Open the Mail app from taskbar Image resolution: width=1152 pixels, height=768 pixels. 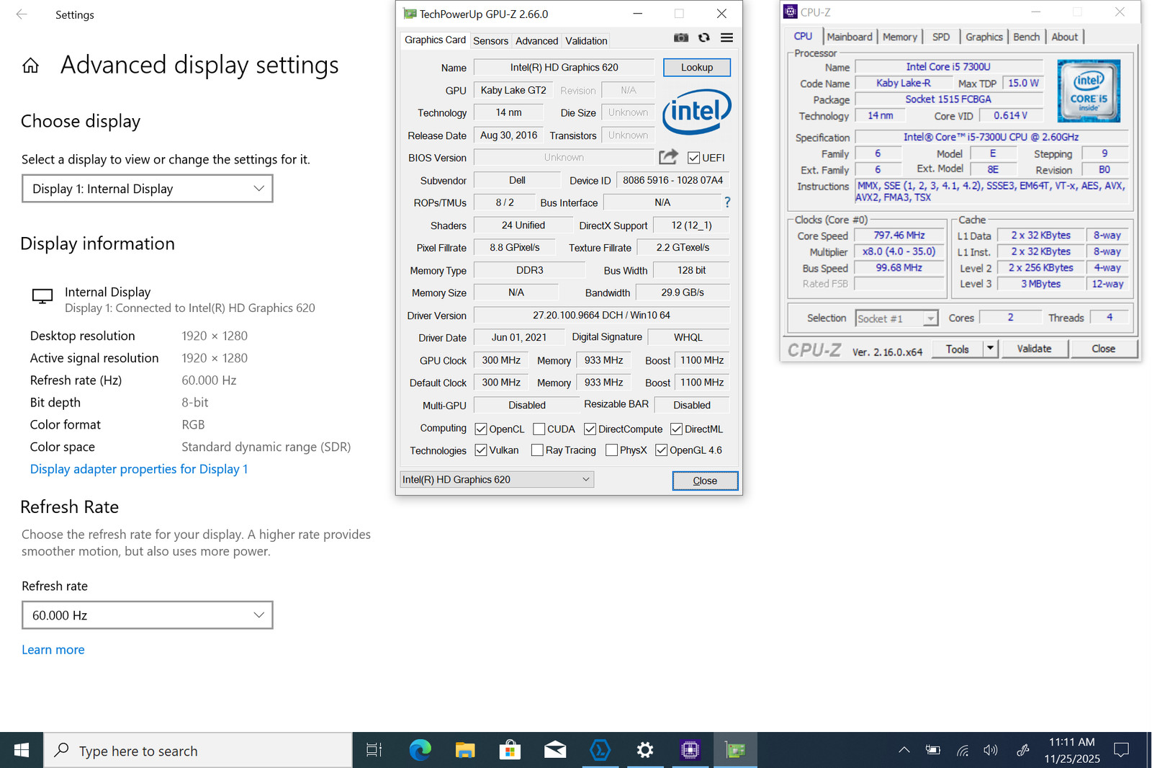pyautogui.click(x=555, y=750)
